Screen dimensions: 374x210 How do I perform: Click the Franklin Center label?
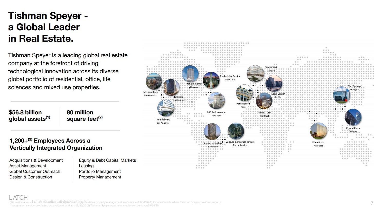point(194,84)
